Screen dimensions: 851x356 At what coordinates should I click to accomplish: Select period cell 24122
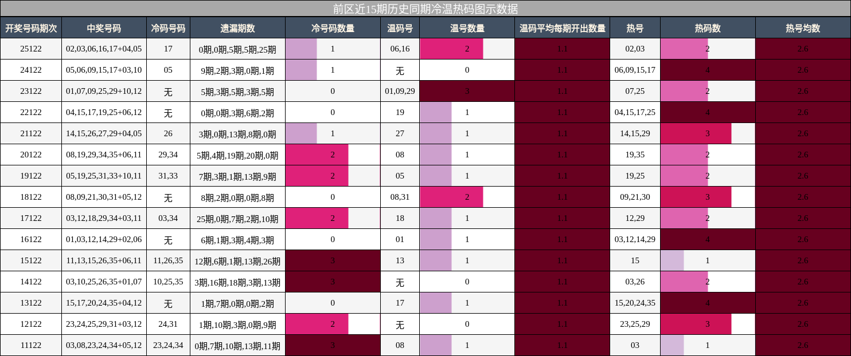(31, 70)
